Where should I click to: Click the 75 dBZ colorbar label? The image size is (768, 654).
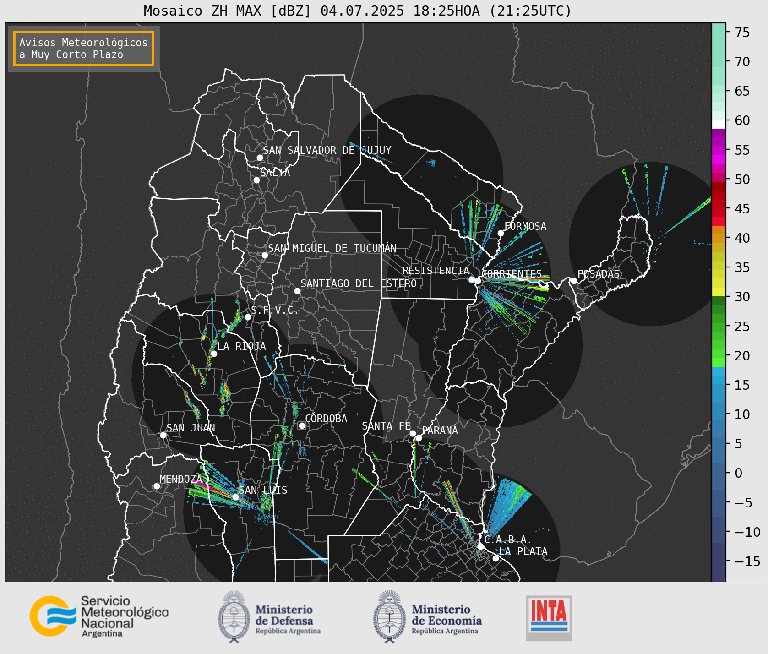pyautogui.click(x=742, y=33)
